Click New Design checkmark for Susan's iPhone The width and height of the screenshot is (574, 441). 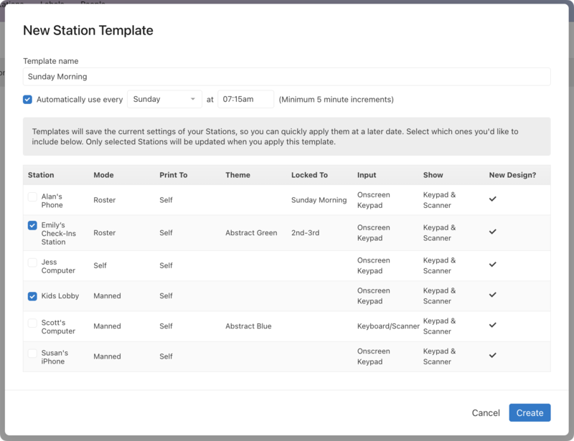pyautogui.click(x=493, y=356)
